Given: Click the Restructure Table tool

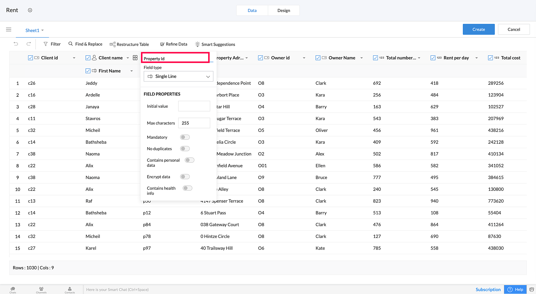Looking at the screenshot, I should pos(129,44).
